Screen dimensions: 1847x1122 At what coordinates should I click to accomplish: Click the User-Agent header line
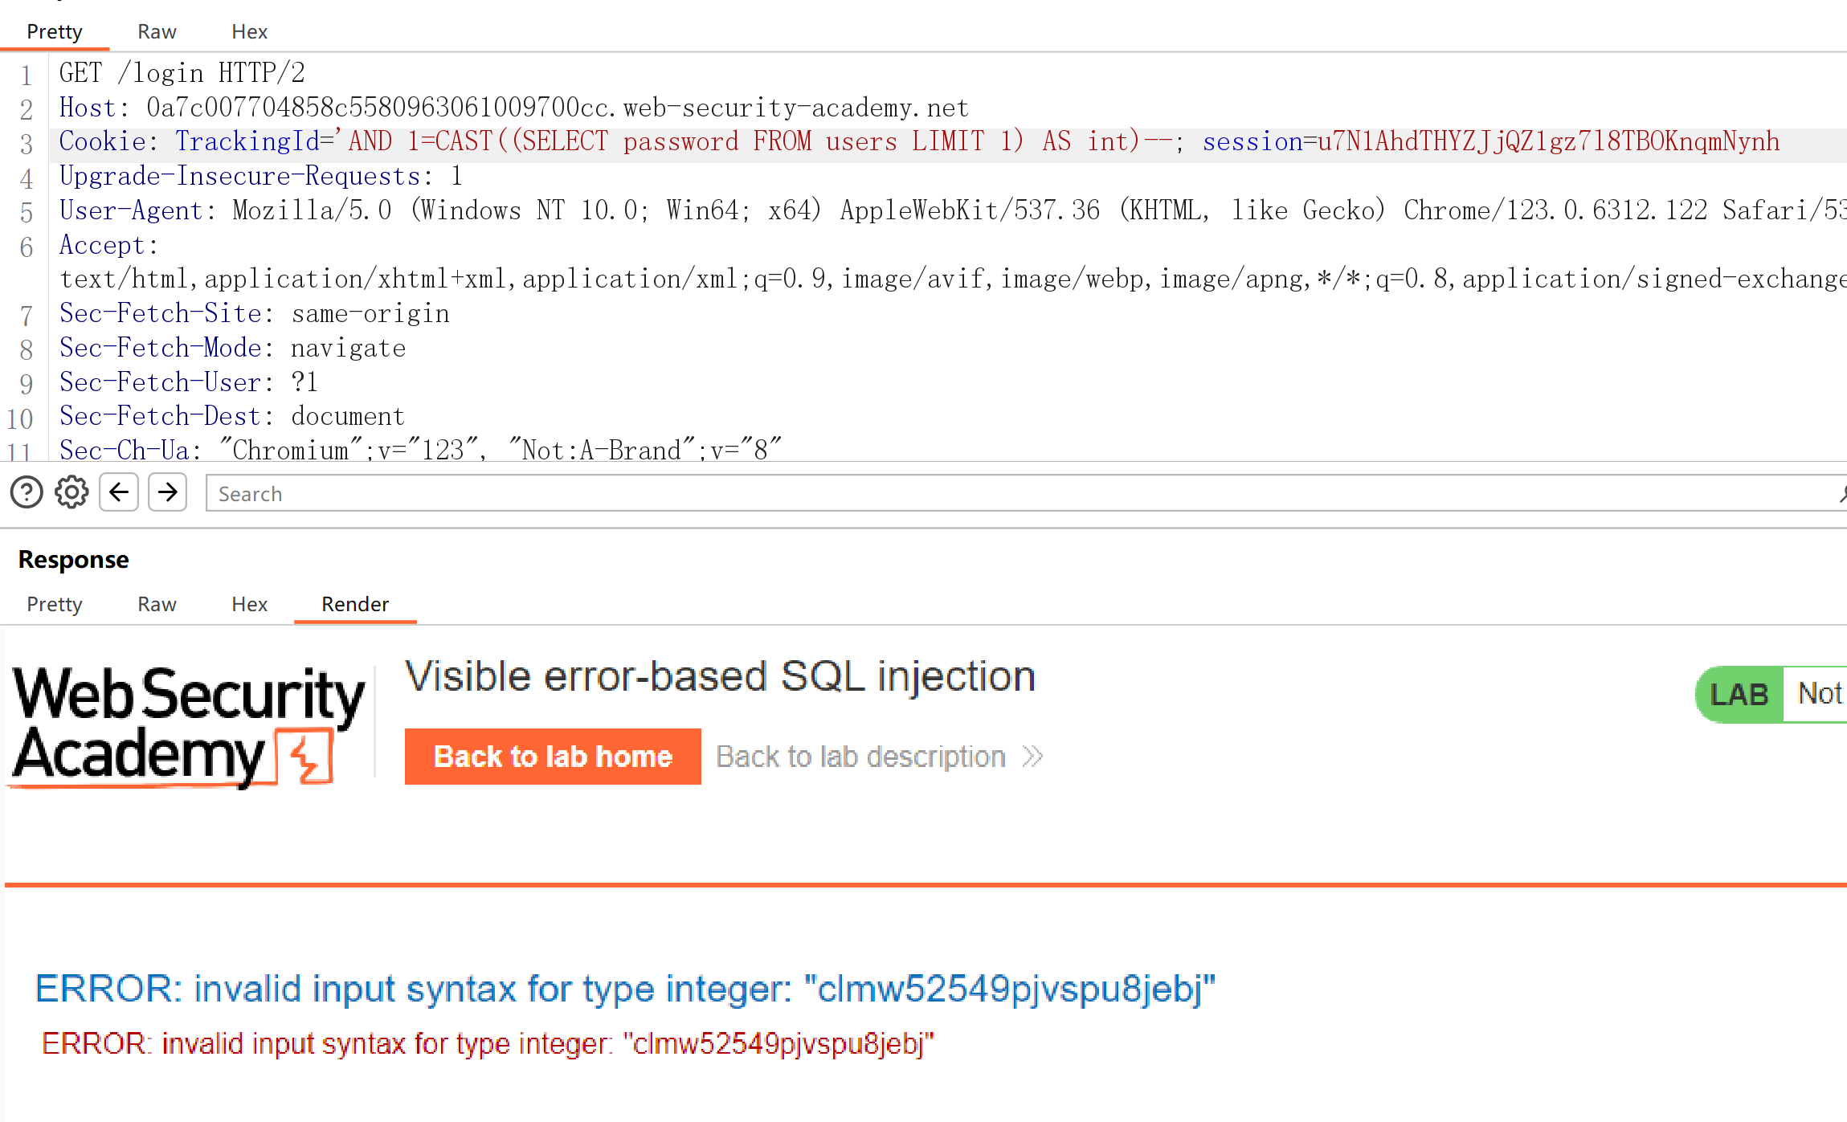click(x=953, y=210)
